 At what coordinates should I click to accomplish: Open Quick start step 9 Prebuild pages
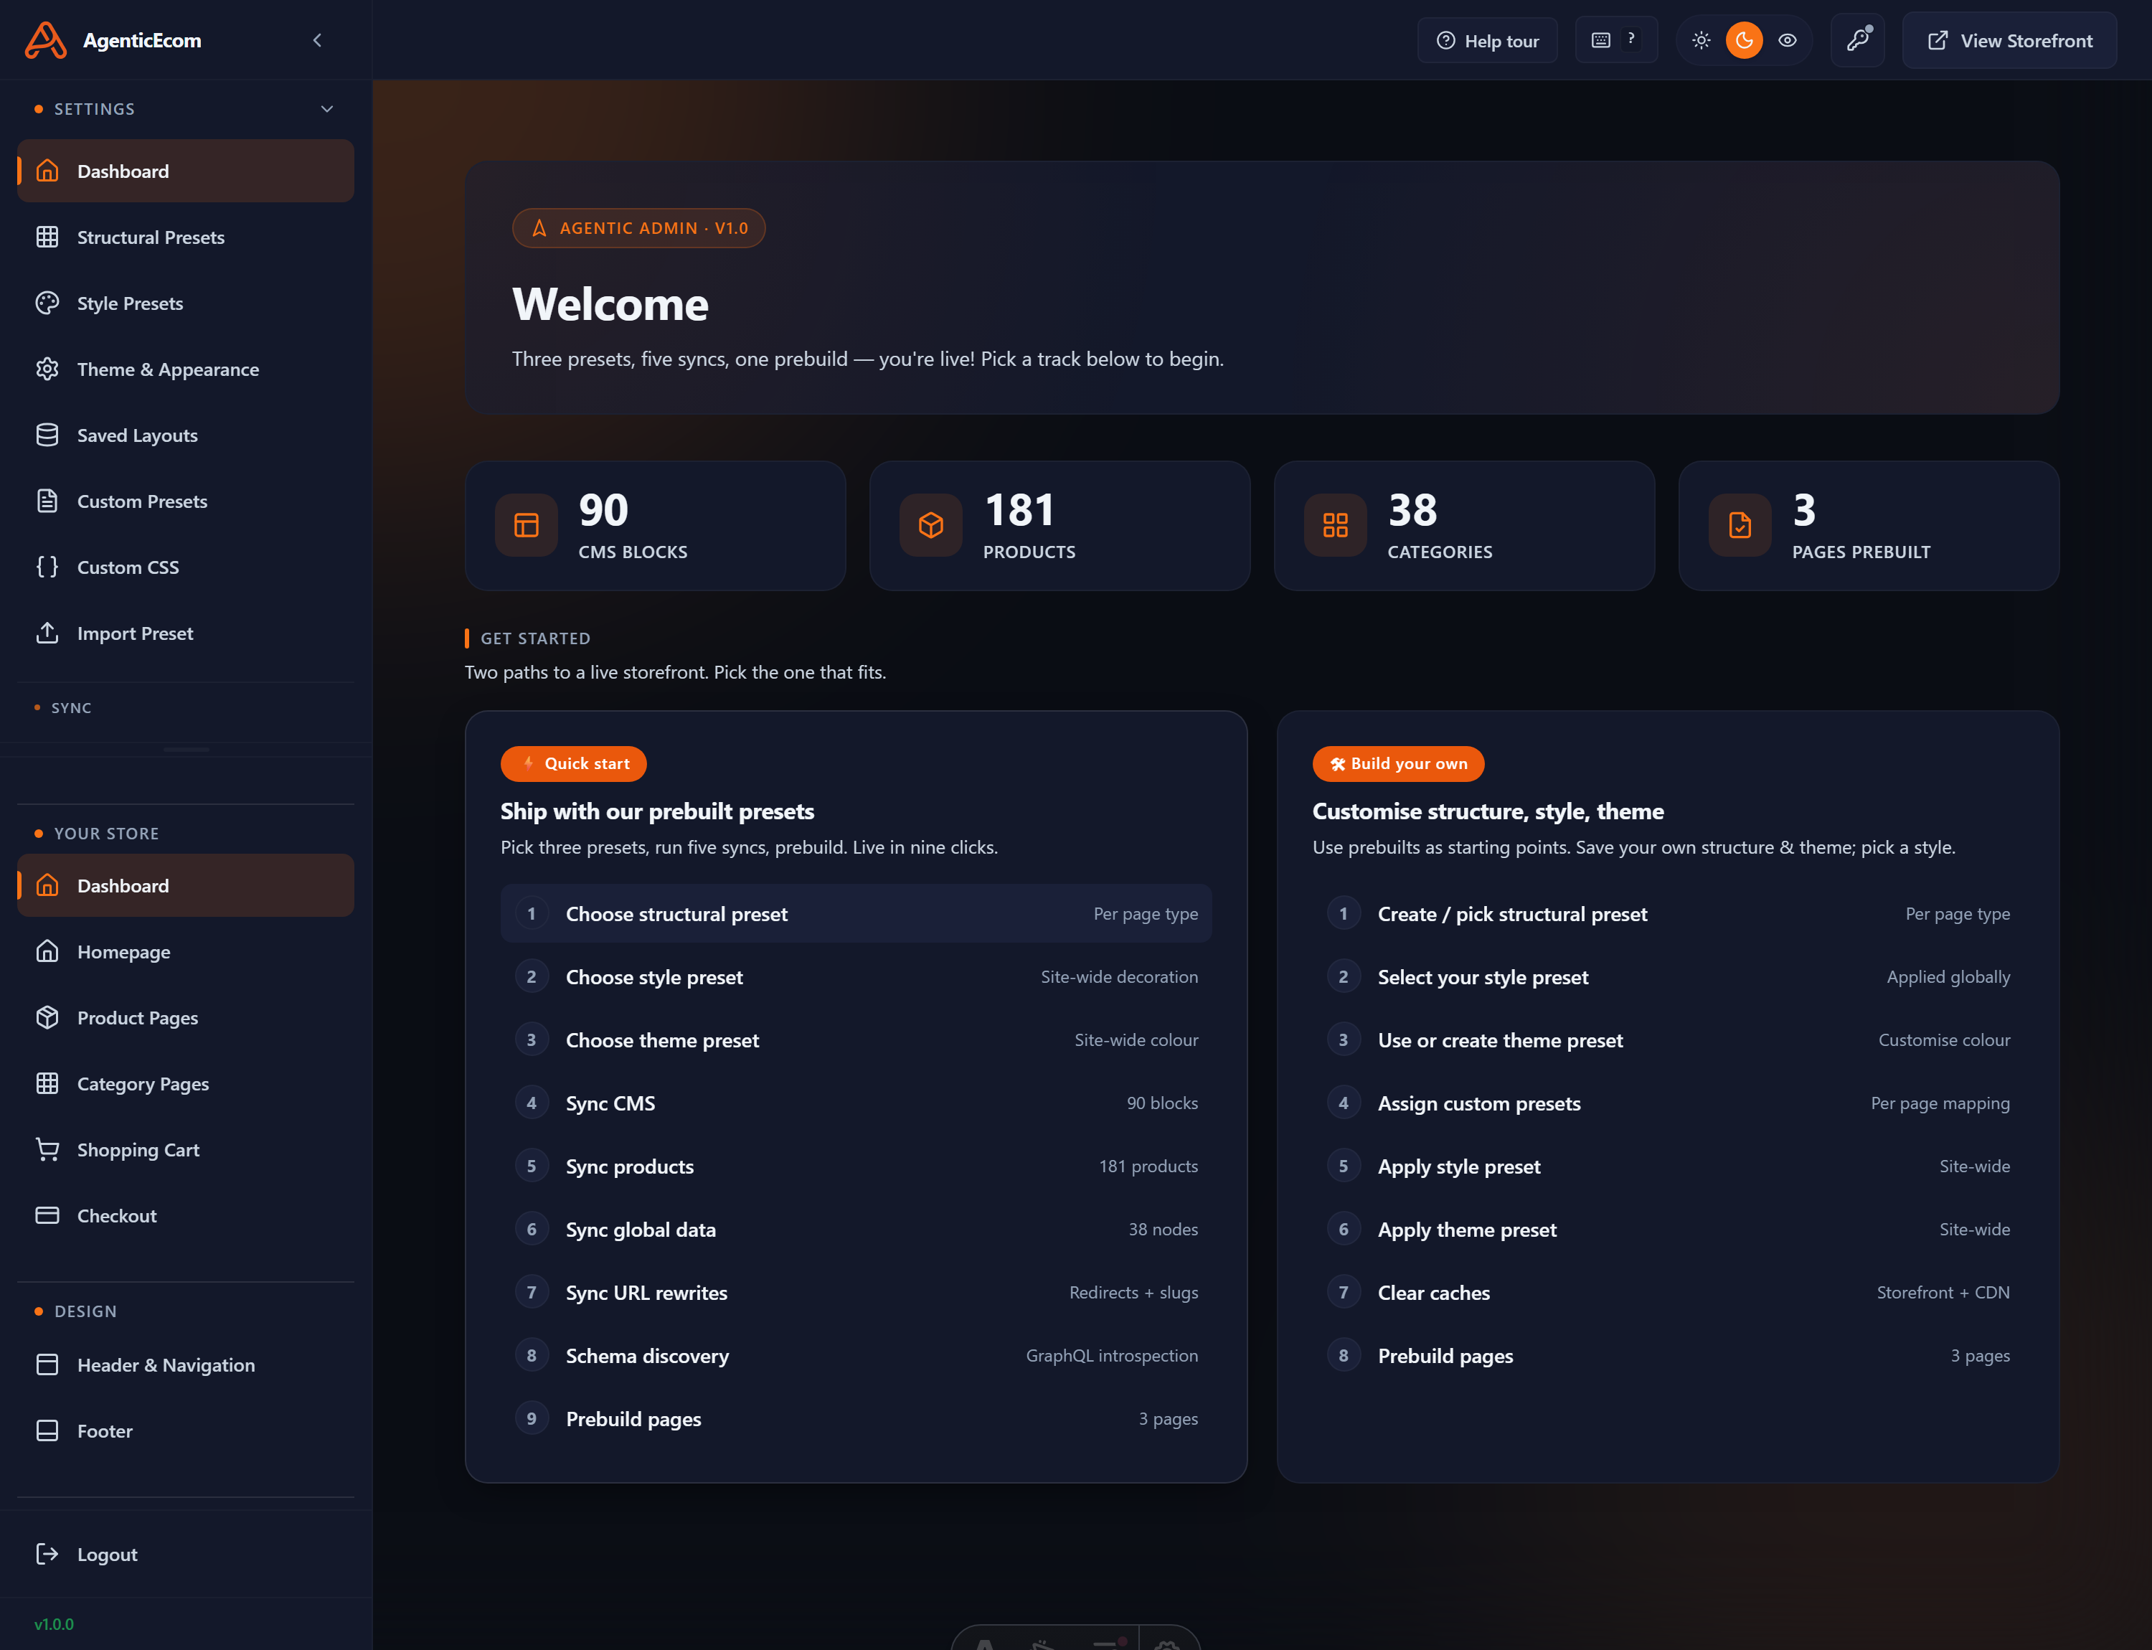pyautogui.click(x=856, y=1418)
